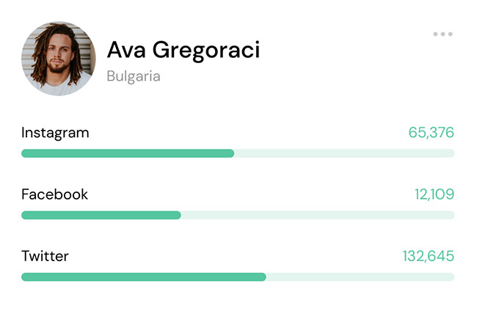The image size is (477, 311).
Task: Click the Instagram follower count 65,376
Action: click(431, 133)
